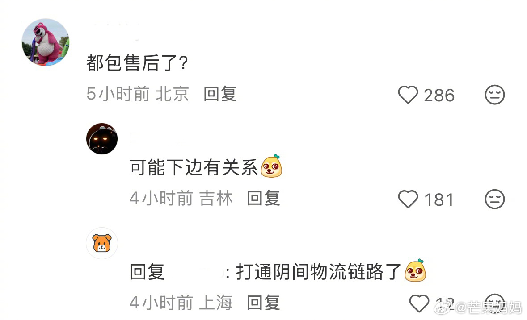Image resolution: width=527 pixels, height=320 pixels.
Task: Reply to the Shanghai user's comment
Action: (x=264, y=303)
